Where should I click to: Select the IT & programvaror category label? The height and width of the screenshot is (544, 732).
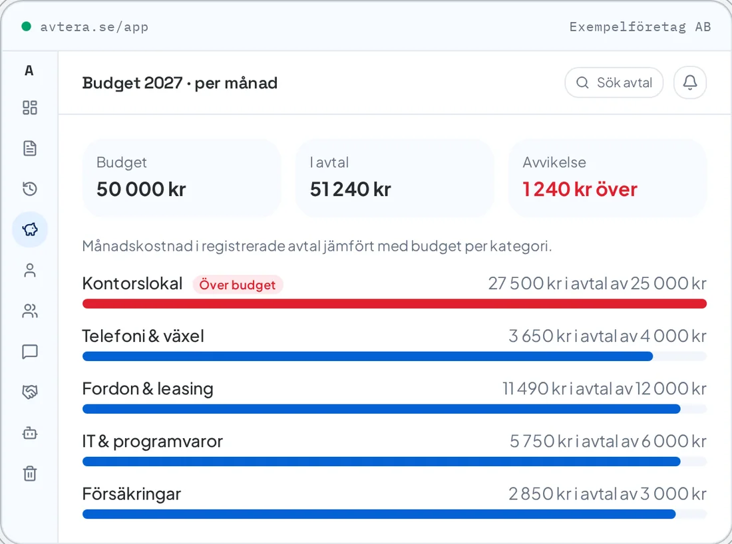(x=152, y=442)
